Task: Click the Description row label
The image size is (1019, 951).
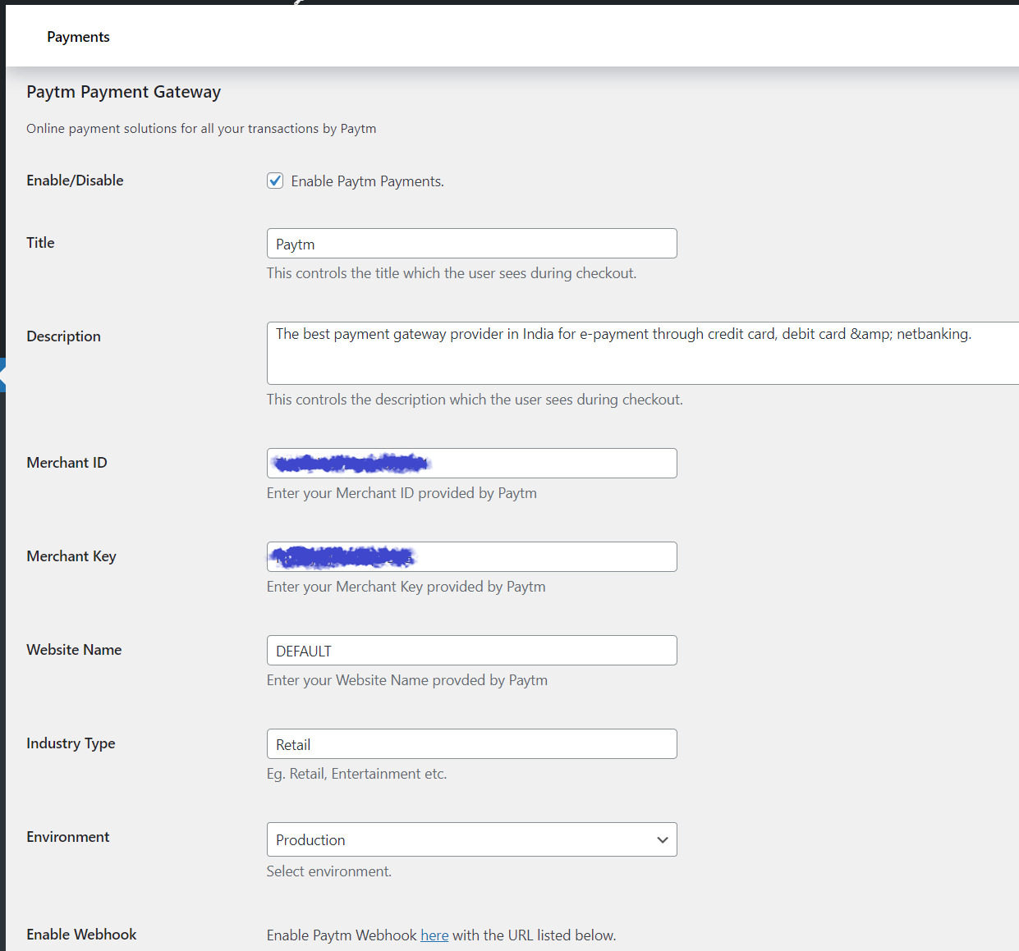Action: click(x=63, y=336)
